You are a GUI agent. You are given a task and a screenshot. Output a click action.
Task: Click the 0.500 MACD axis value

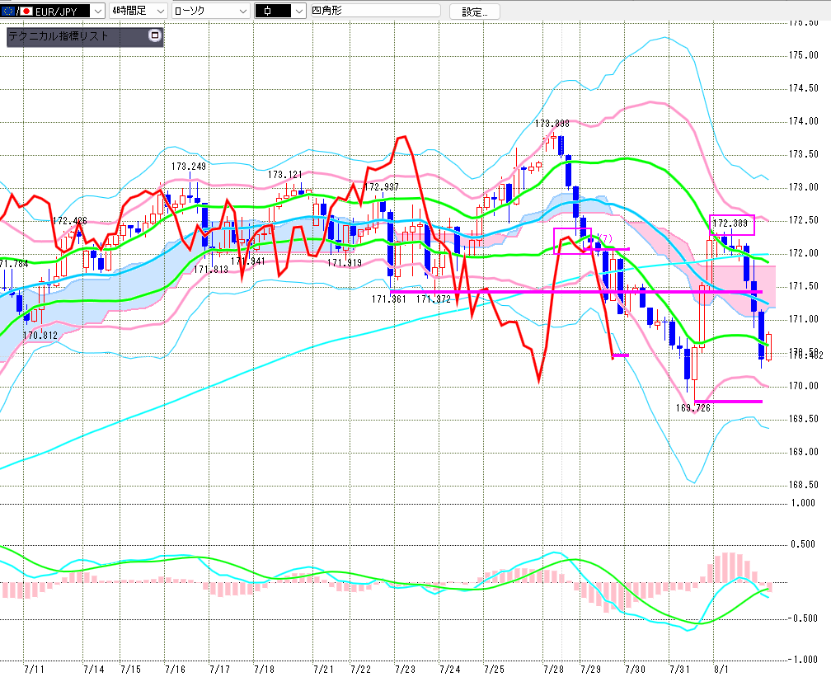[802, 544]
